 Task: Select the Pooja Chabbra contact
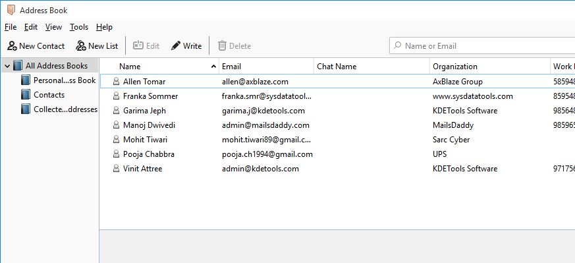point(148,154)
